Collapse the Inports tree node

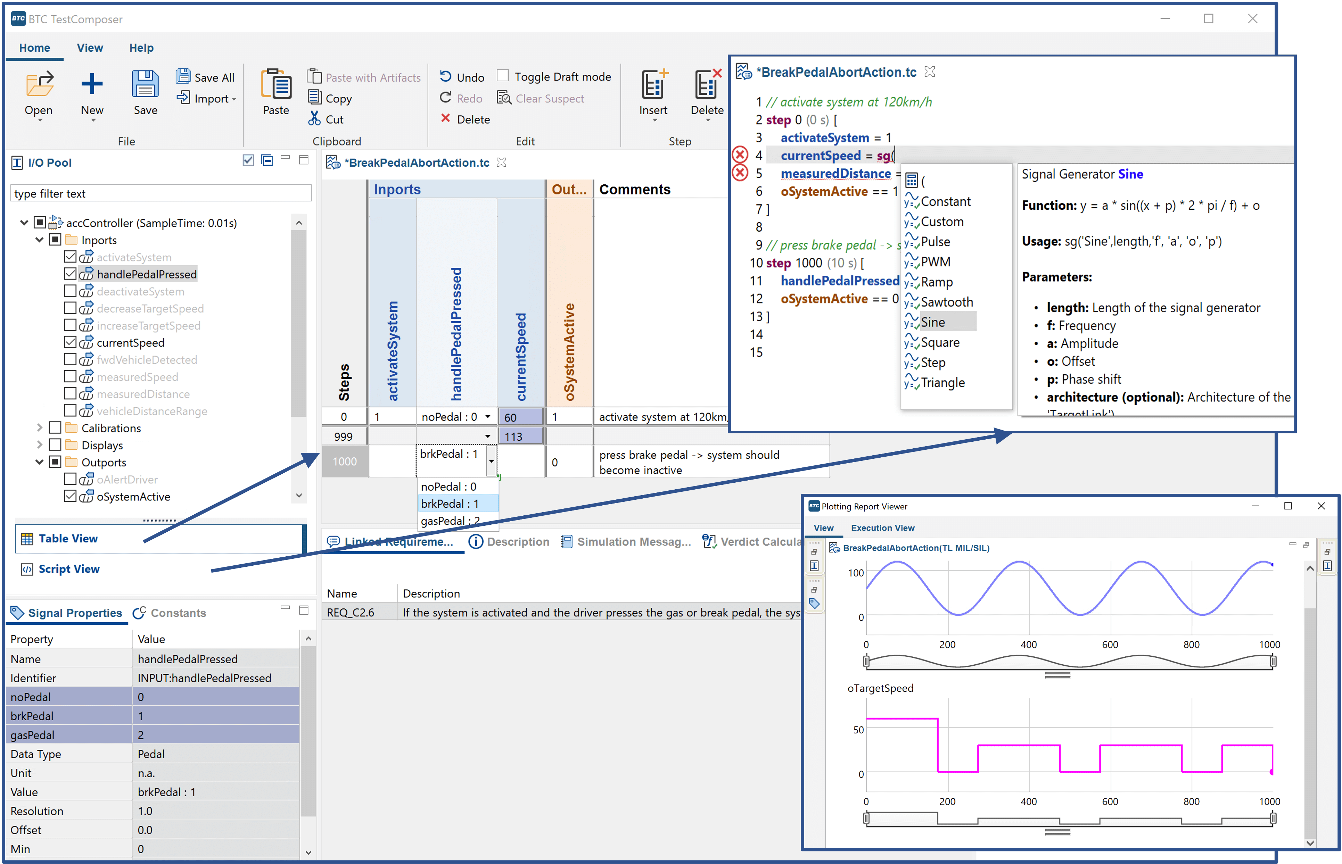[39, 240]
